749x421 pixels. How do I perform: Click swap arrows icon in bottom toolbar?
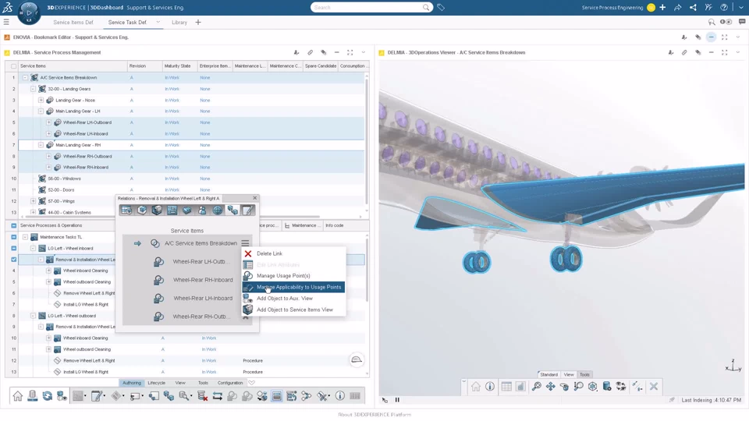coord(218,396)
